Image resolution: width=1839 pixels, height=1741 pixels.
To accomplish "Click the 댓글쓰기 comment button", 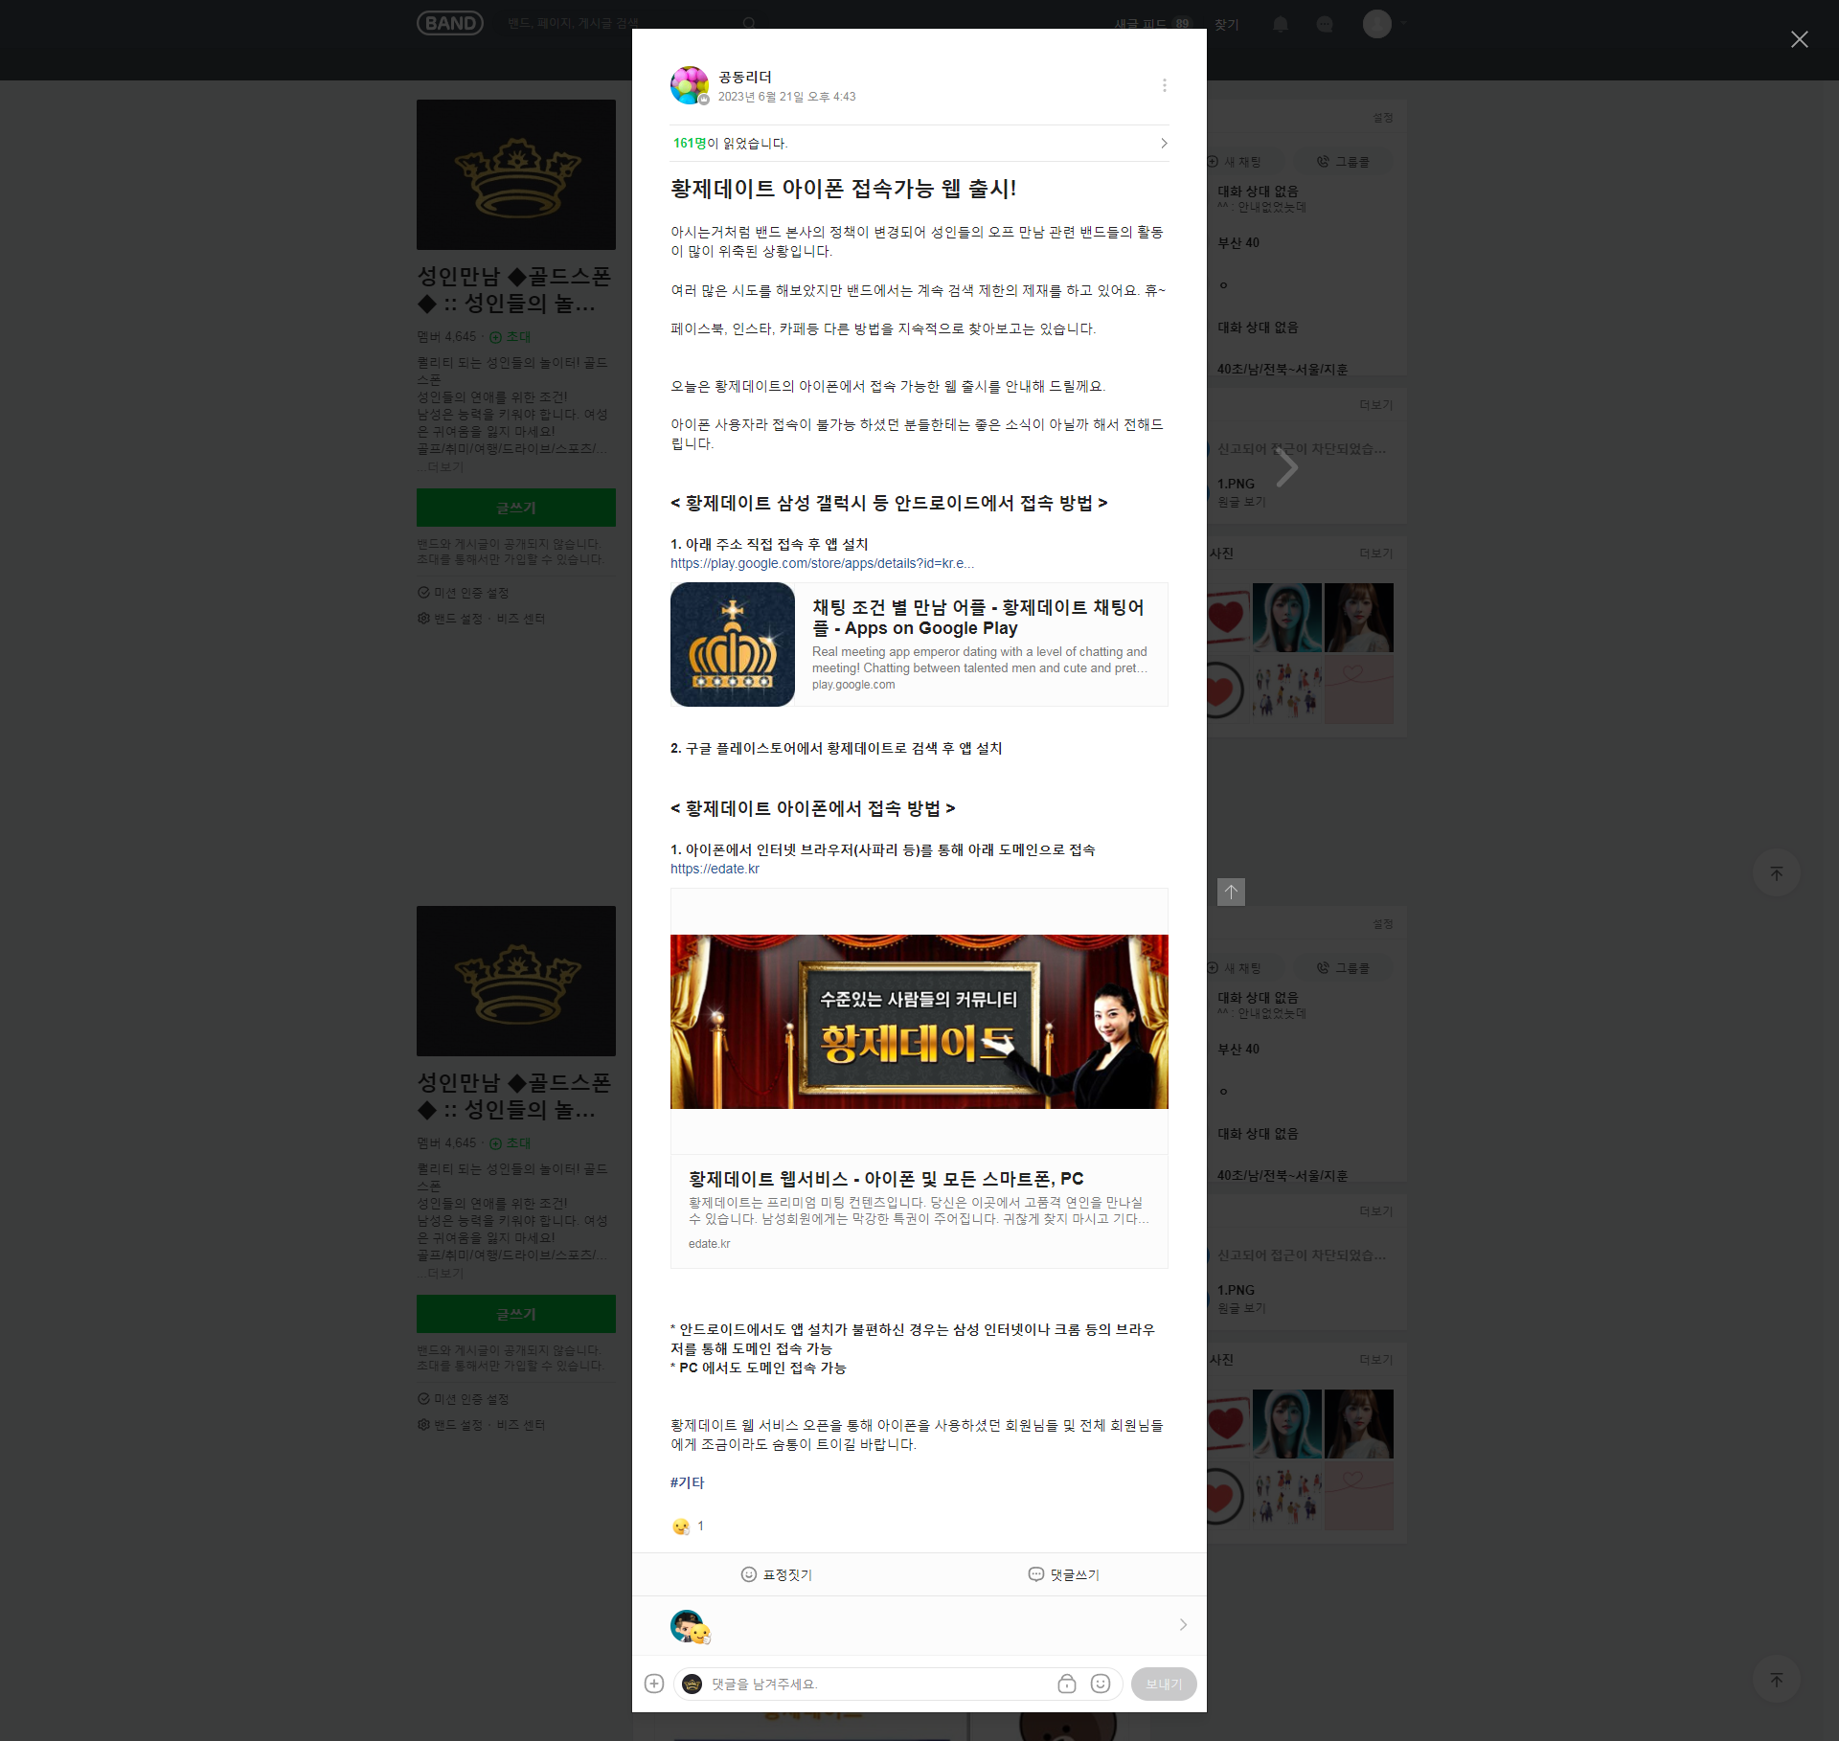I will tap(1063, 1574).
